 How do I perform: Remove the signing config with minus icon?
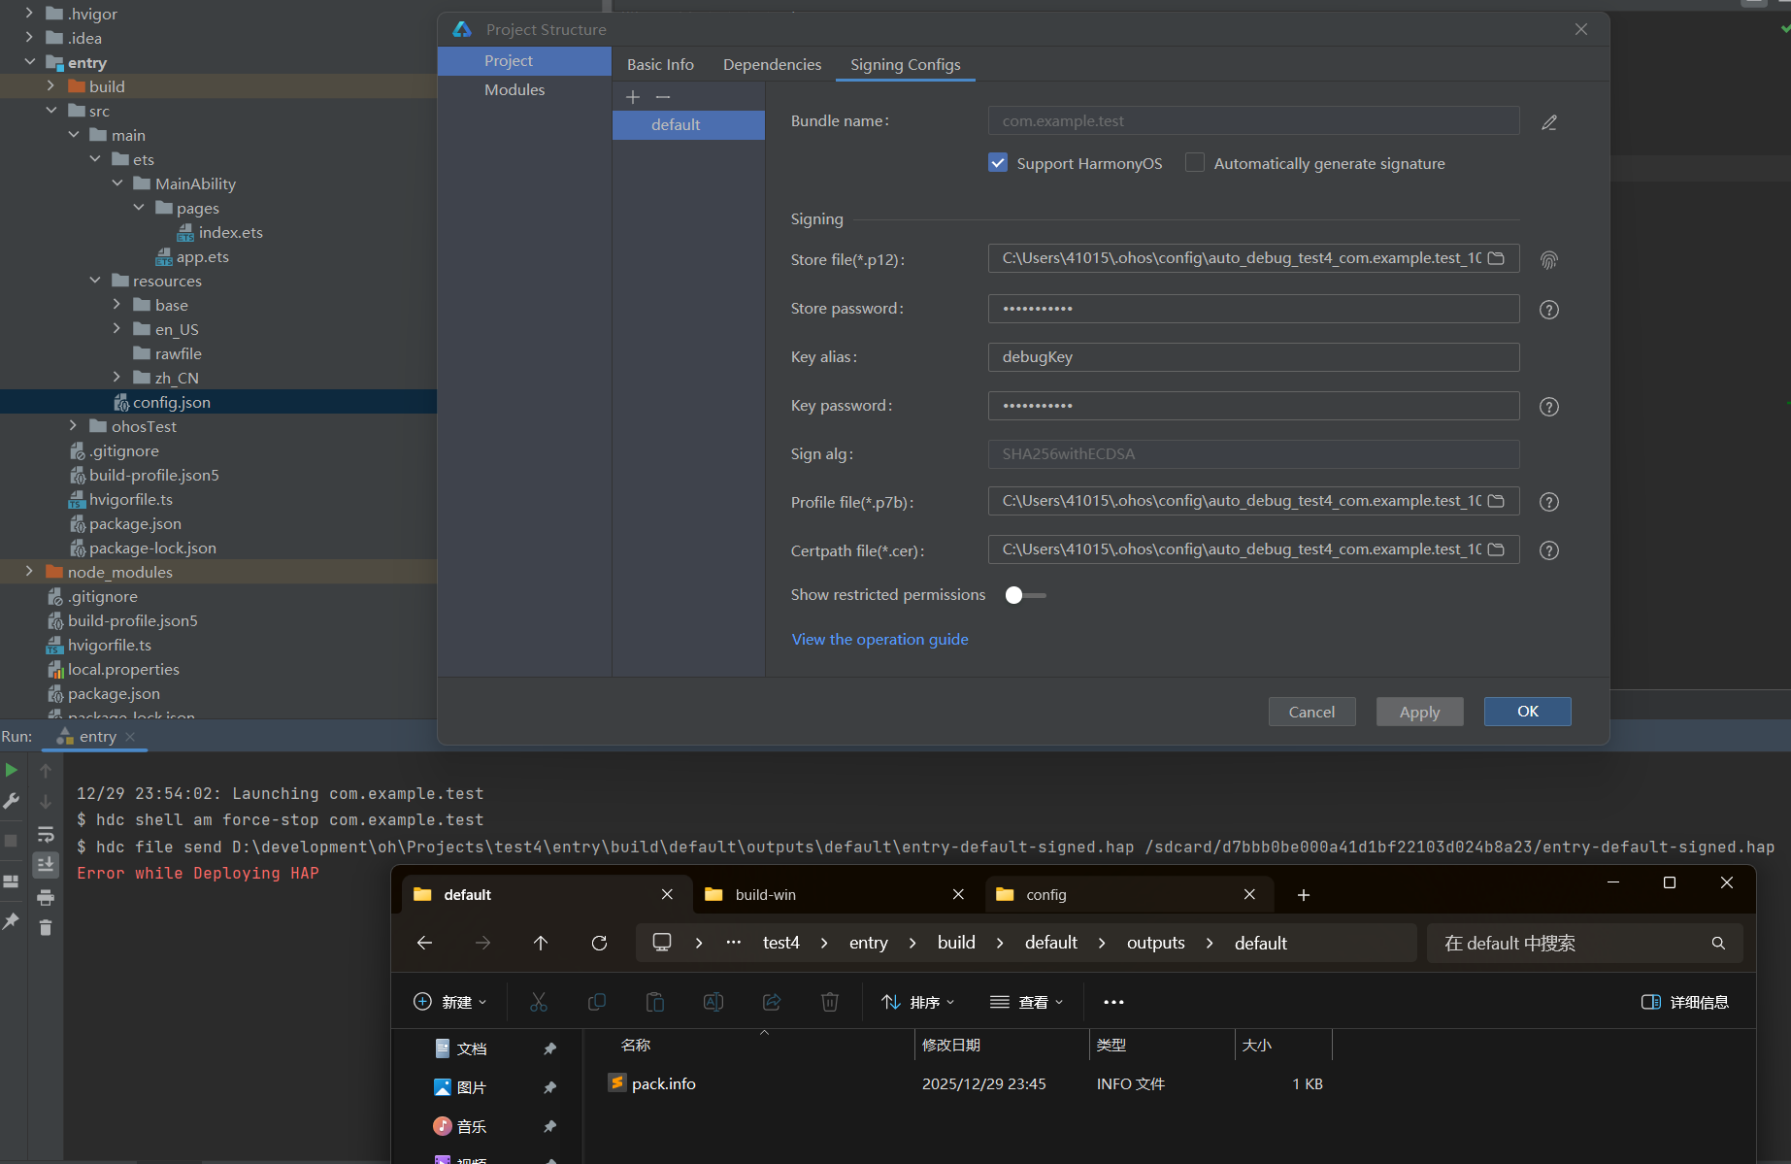[663, 97]
